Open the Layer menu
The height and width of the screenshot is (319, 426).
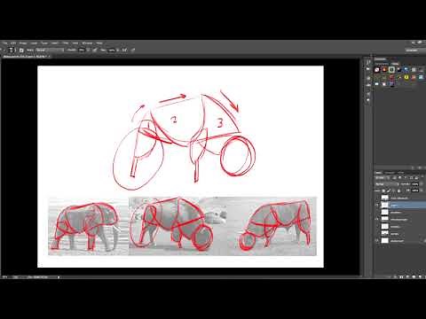click(x=34, y=43)
